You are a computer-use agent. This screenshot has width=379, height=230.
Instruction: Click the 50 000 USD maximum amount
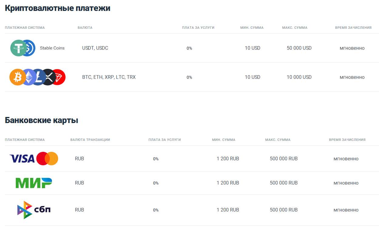click(299, 48)
